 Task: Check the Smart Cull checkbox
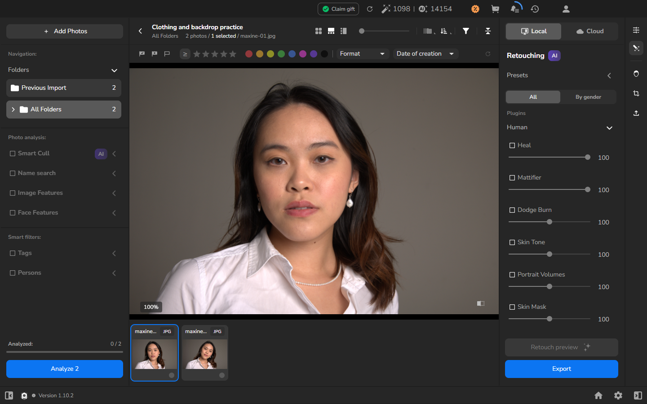click(x=13, y=154)
